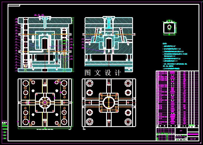The width and height of the screenshot is (203, 145).
Task: Select part callout number 14
Action: tap(16, 33)
